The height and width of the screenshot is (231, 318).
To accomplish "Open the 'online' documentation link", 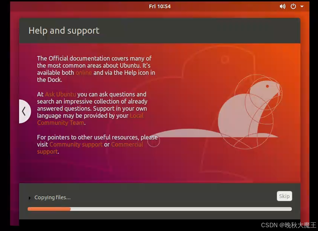I will coord(84,73).
